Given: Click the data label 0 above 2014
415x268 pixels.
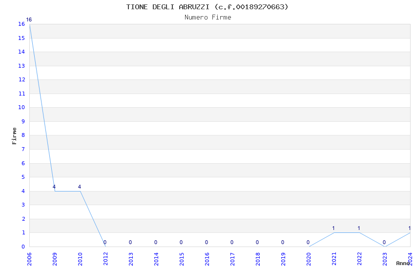Looking at the screenshot, I should point(156,242).
